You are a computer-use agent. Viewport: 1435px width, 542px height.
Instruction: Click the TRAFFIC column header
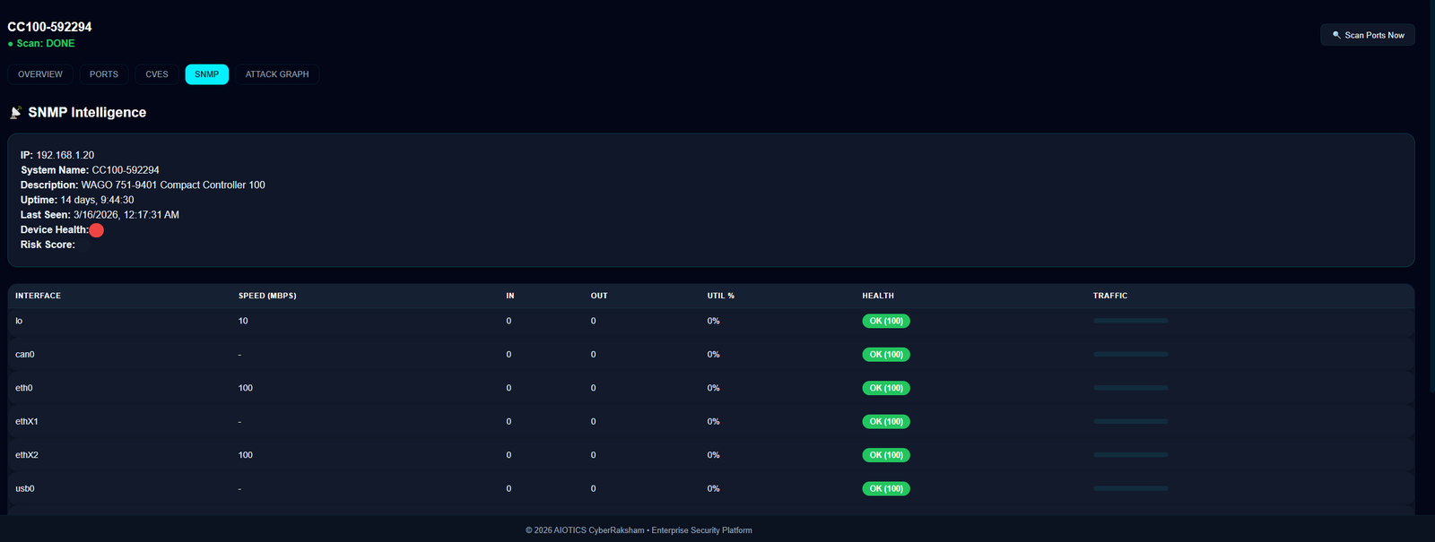pyautogui.click(x=1110, y=296)
